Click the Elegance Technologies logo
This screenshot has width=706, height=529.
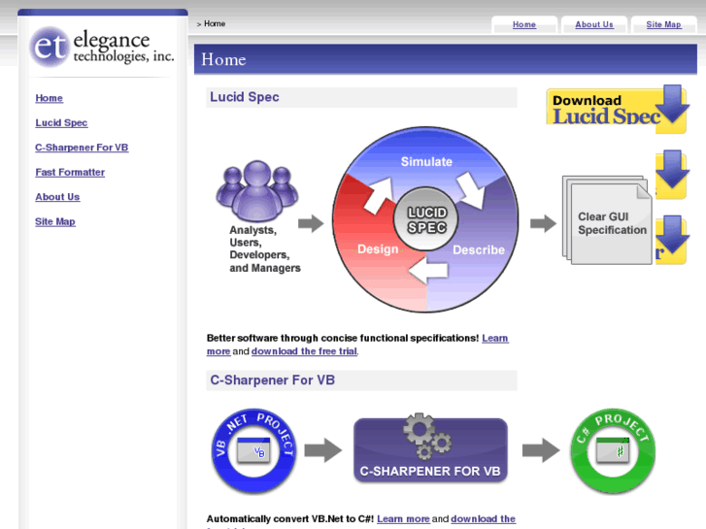[x=102, y=47]
